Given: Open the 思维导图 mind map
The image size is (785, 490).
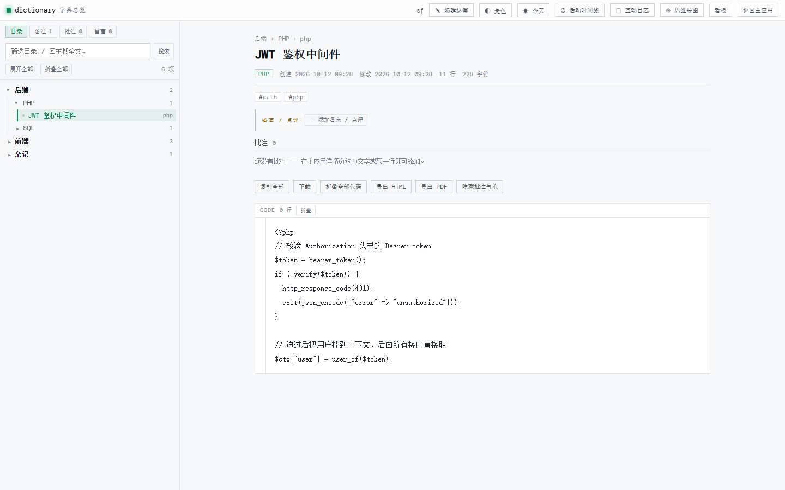Looking at the screenshot, I should pos(682,10).
